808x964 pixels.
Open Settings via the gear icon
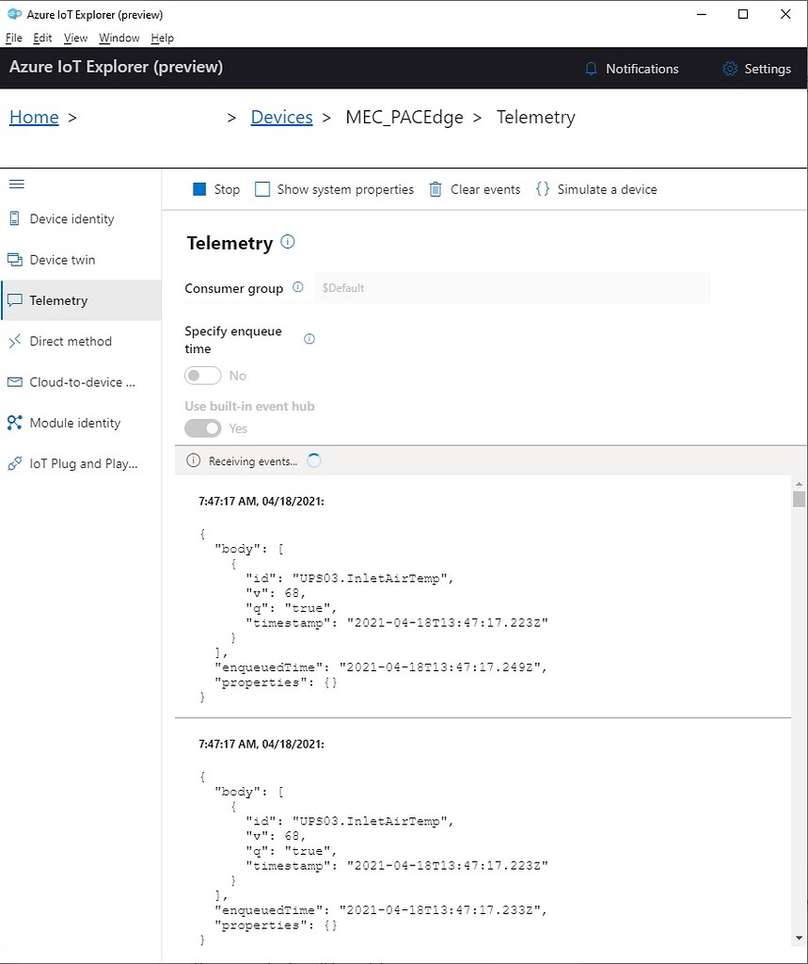[x=729, y=68]
